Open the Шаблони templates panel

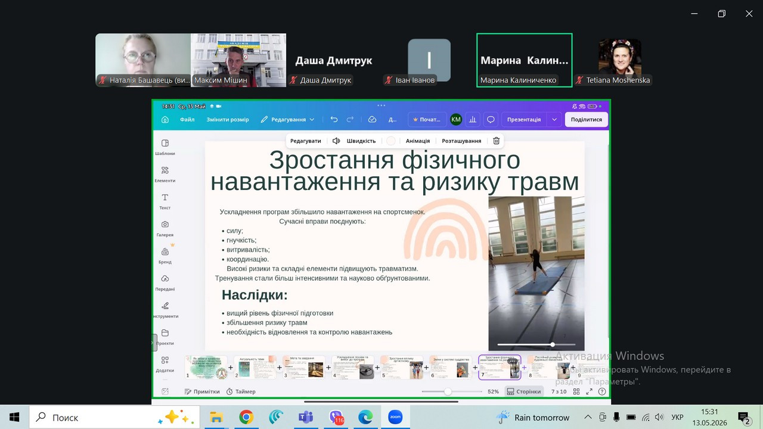[x=165, y=147]
